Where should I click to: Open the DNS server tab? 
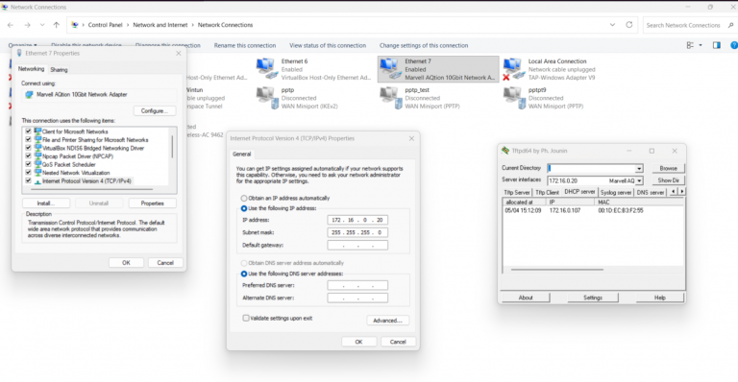[650, 193]
